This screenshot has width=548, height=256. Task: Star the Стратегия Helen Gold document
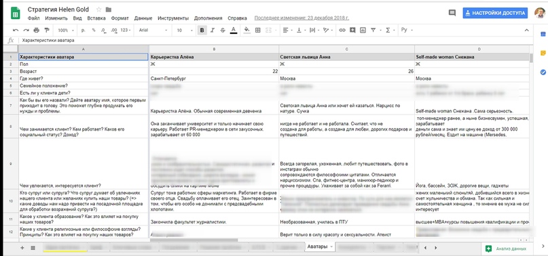(x=98, y=9)
